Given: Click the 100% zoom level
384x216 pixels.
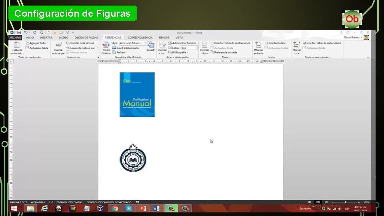Looking at the screenshot, I should (366, 202).
